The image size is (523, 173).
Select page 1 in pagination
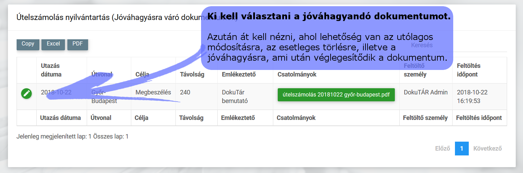coord(462,149)
